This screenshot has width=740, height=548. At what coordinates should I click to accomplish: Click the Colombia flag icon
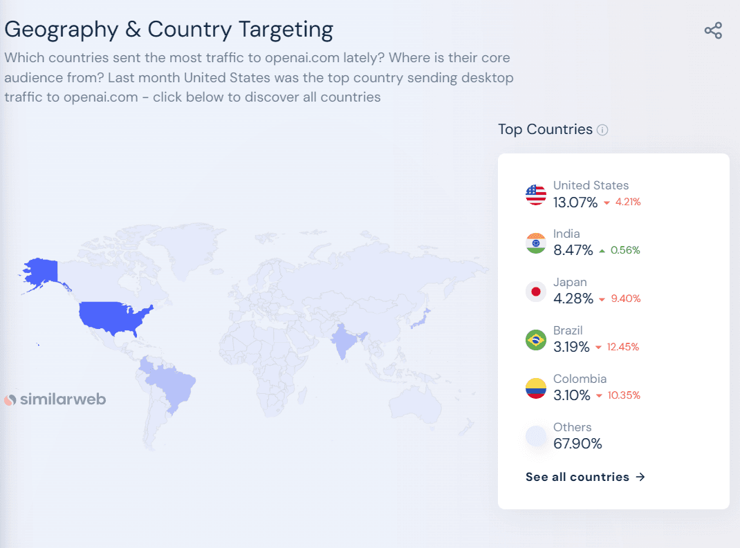(x=536, y=388)
